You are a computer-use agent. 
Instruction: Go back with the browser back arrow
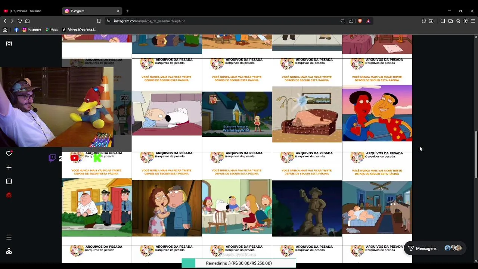click(x=5, y=21)
